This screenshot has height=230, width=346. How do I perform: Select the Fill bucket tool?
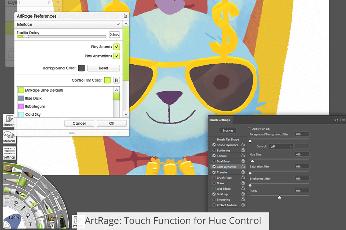point(28,216)
